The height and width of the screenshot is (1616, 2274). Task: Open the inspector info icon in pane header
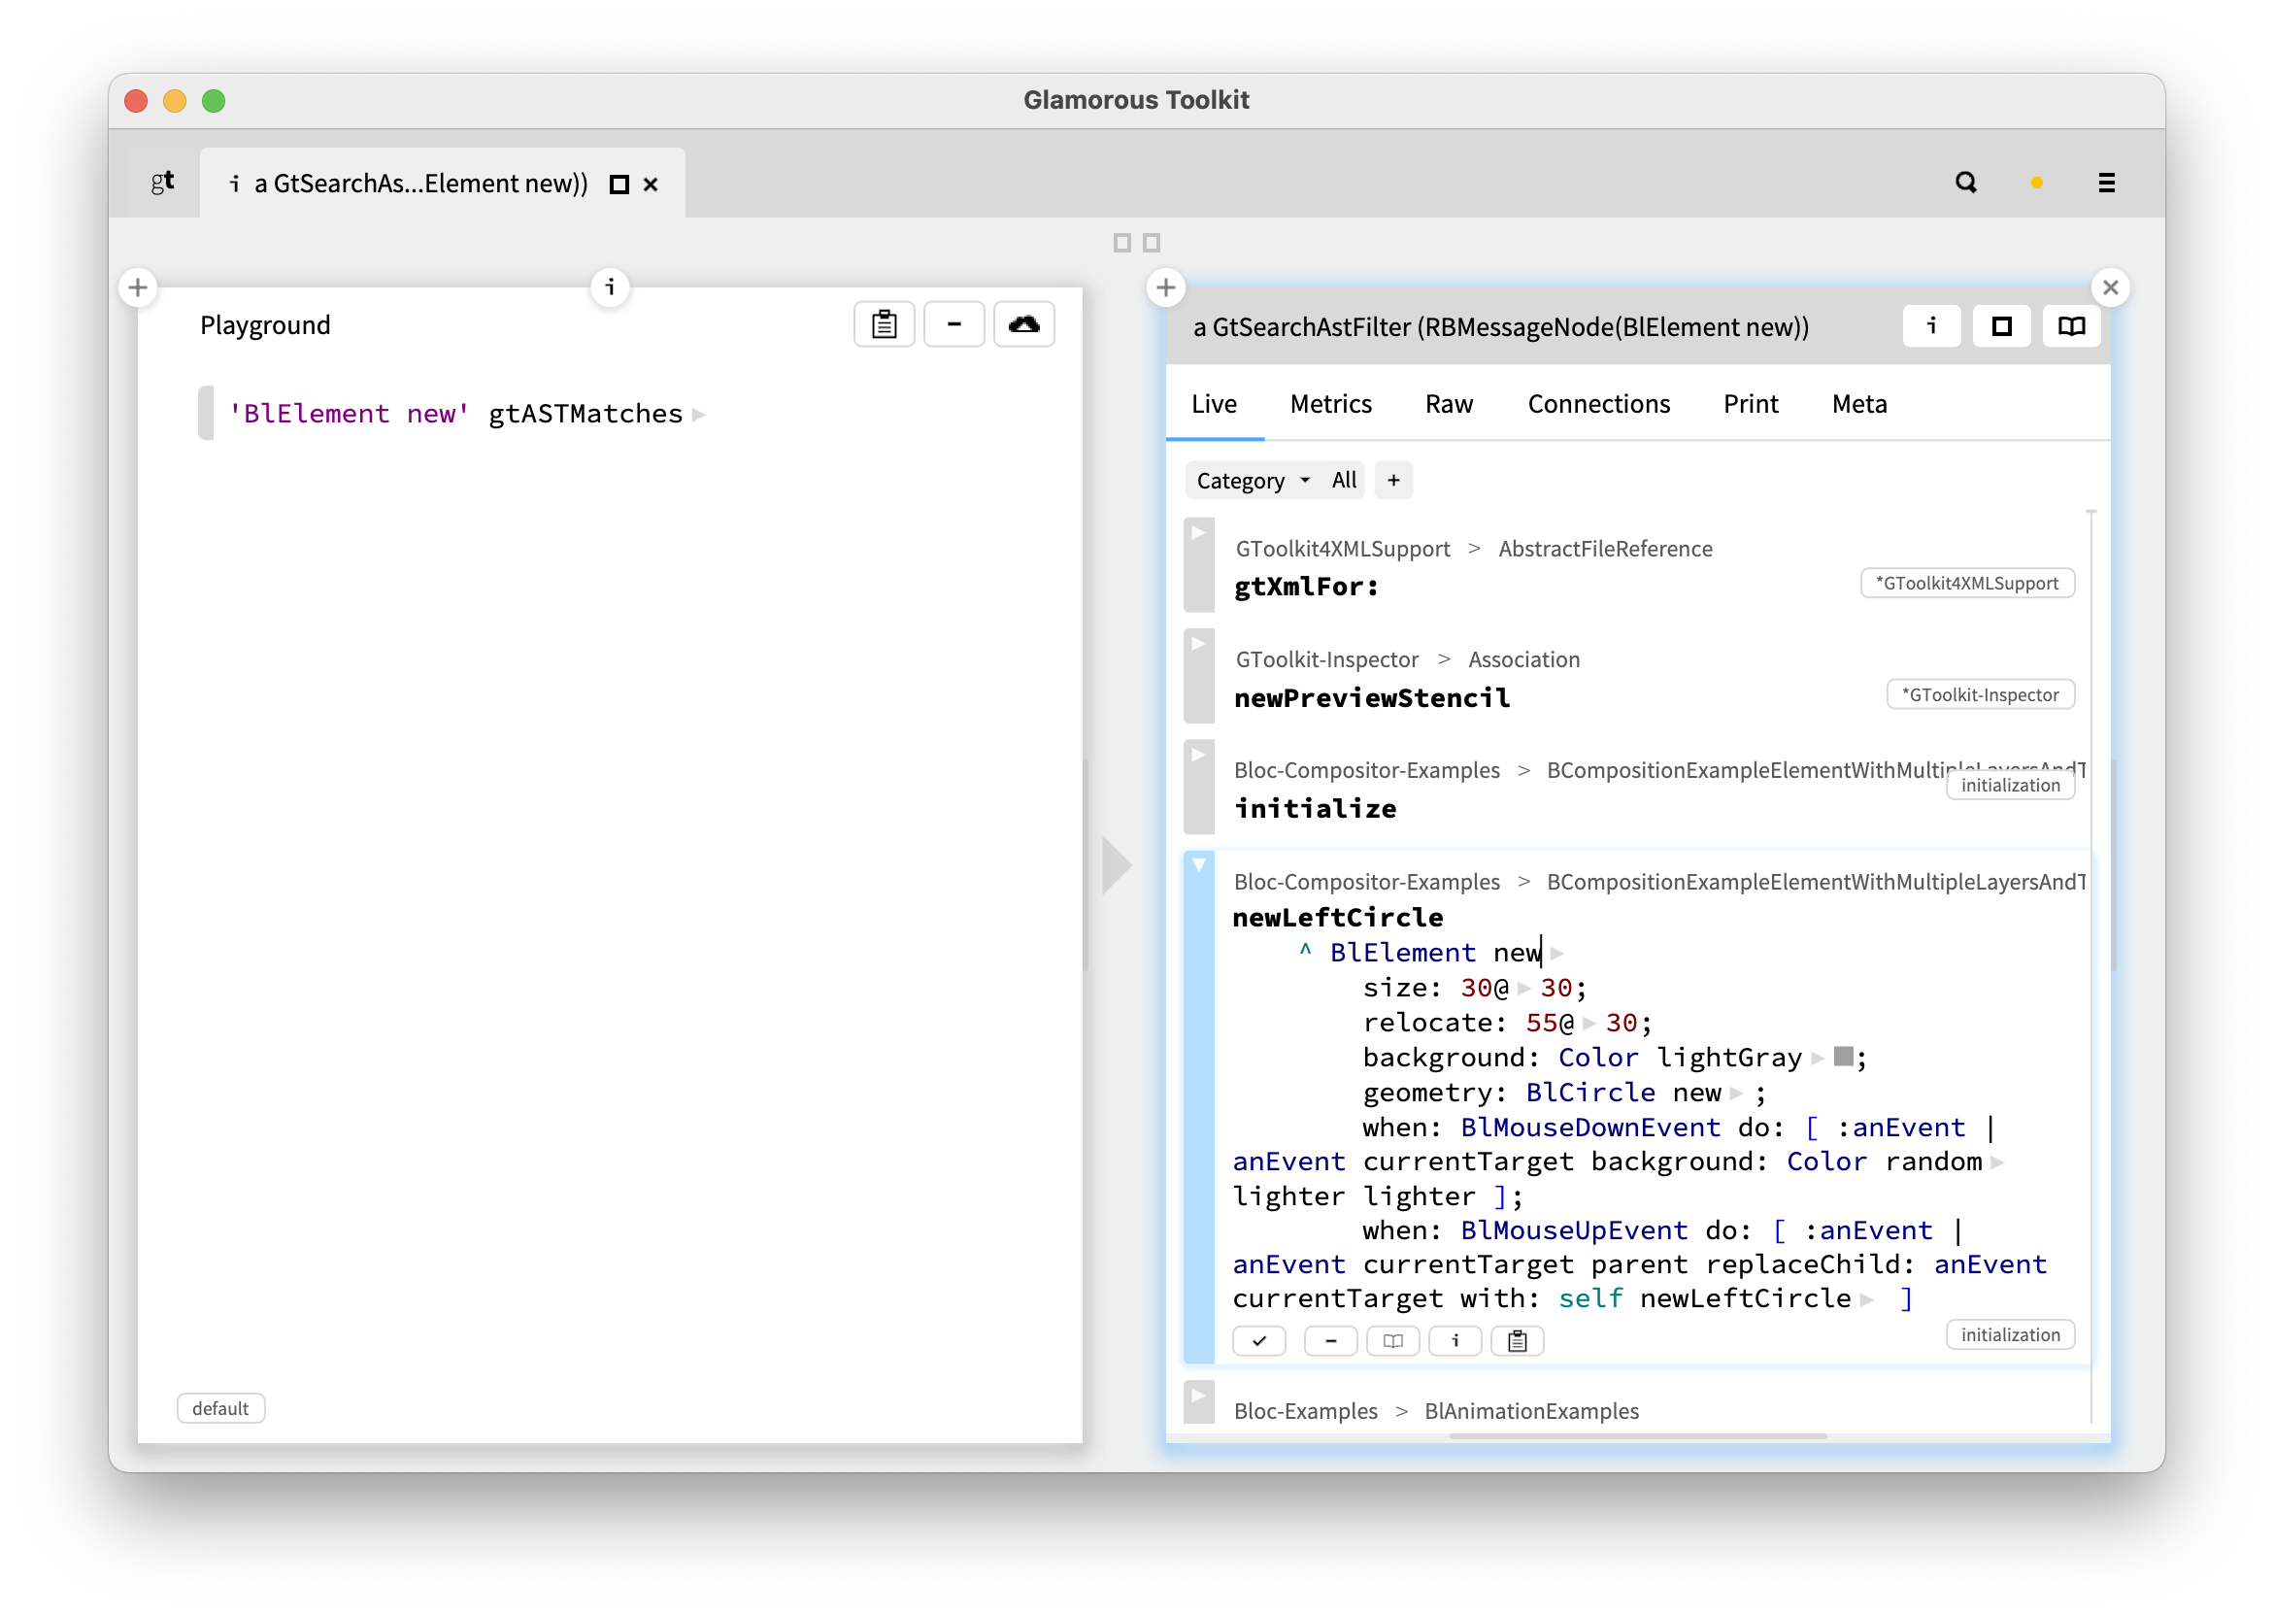tap(1931, 325)
